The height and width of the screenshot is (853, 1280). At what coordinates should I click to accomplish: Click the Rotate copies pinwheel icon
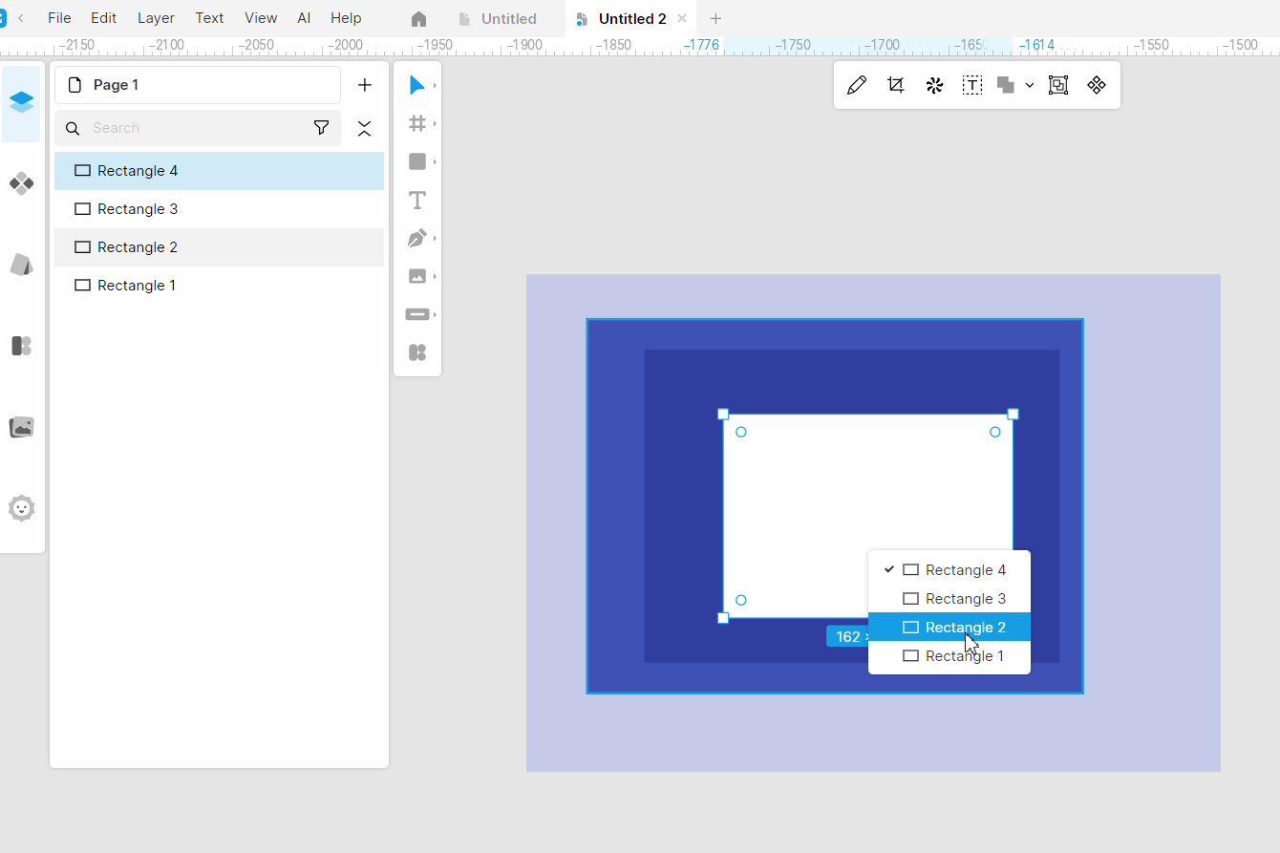click(x=934, y=85)
